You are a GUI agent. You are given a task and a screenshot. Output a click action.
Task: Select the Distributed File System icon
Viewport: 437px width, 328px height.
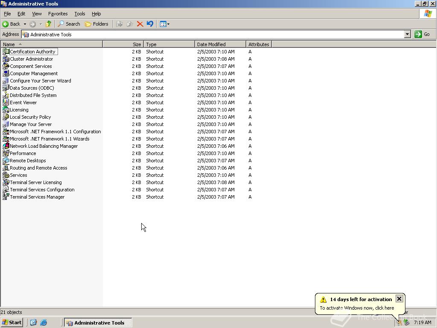coord(6,95)
